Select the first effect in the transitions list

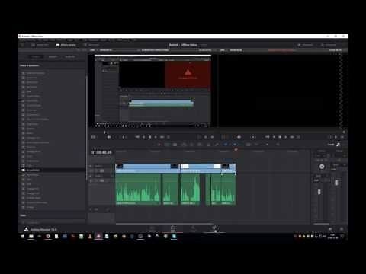tap(52, 73)
